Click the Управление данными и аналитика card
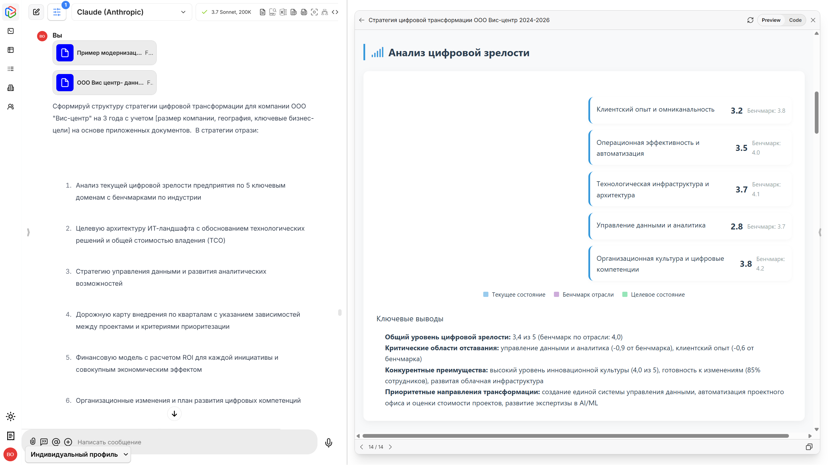 point(690,226)
